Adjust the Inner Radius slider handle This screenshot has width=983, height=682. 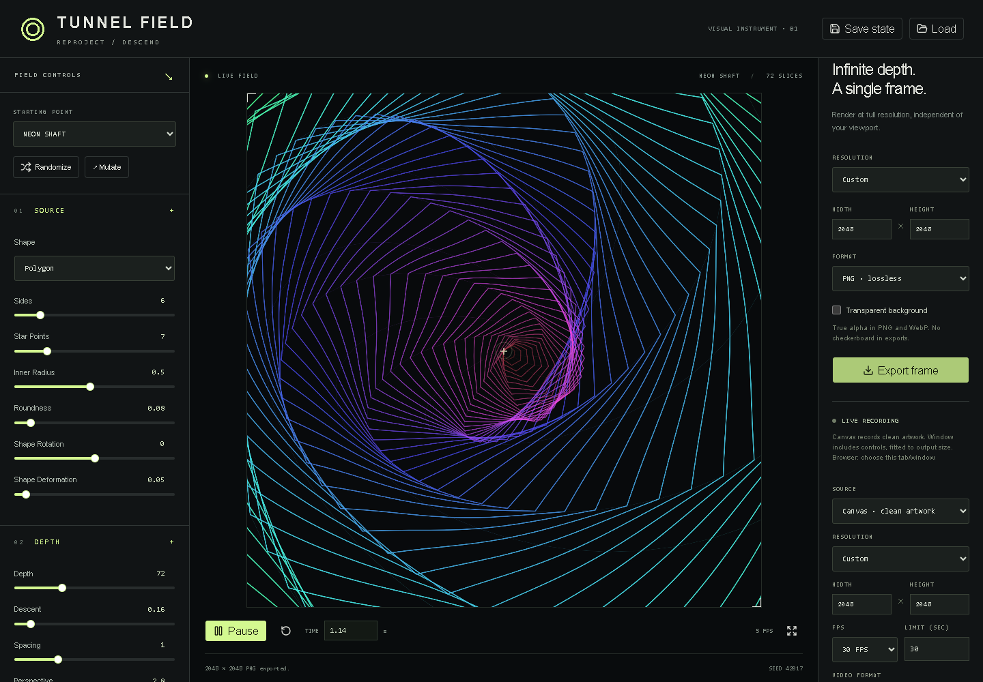point(90,387)
